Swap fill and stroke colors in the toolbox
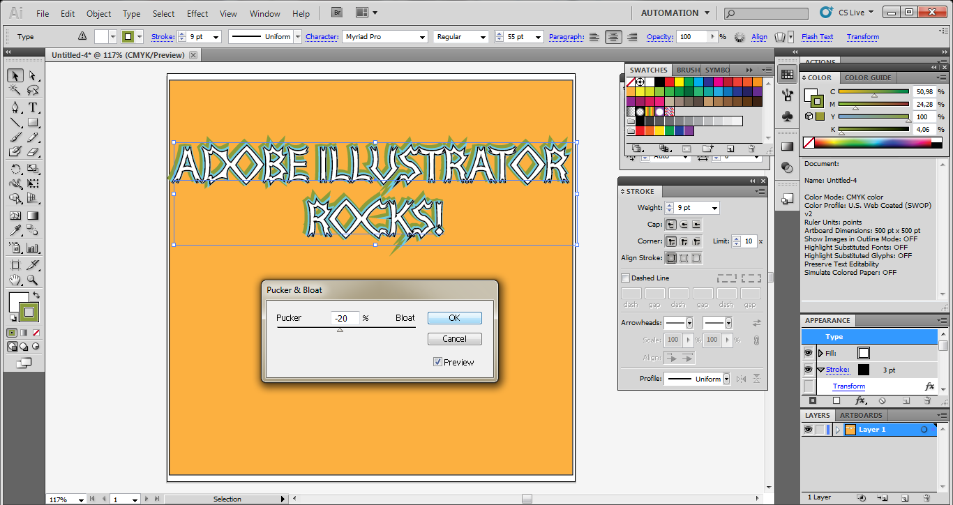The height and width of the screenshot is (505, 953). [36, 296]
